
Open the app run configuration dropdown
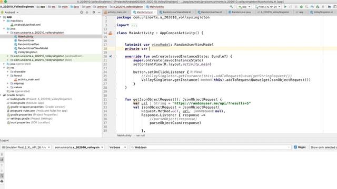click(x=244, y=7)
